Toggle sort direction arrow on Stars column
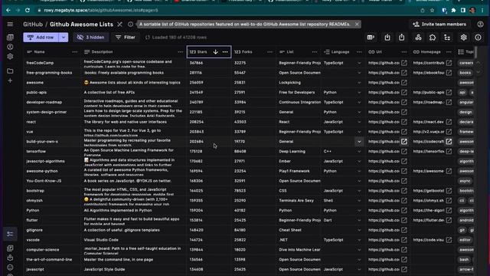 pyautogui.click(x=216, y=52)
